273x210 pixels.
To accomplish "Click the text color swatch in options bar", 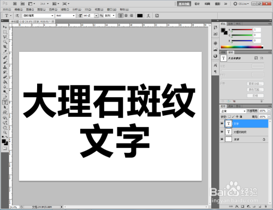I will (x=140, y=16).
